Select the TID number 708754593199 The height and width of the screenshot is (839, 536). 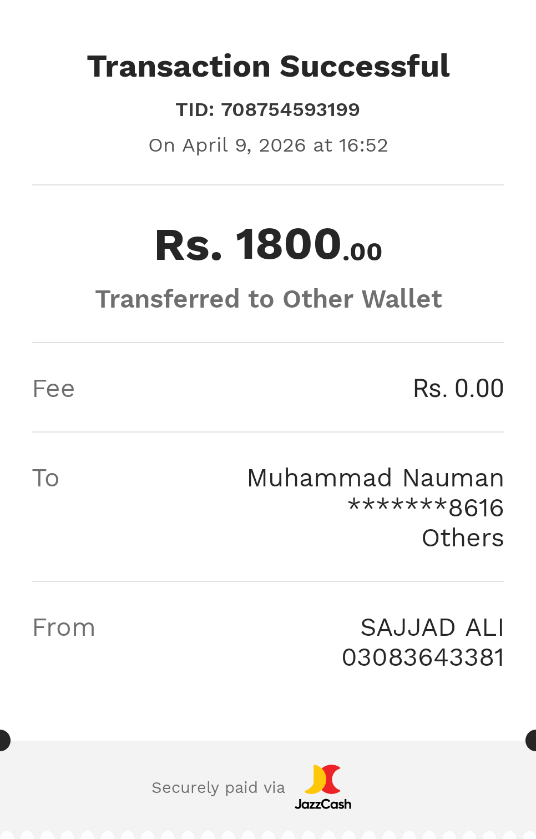[x=290, y=110]
